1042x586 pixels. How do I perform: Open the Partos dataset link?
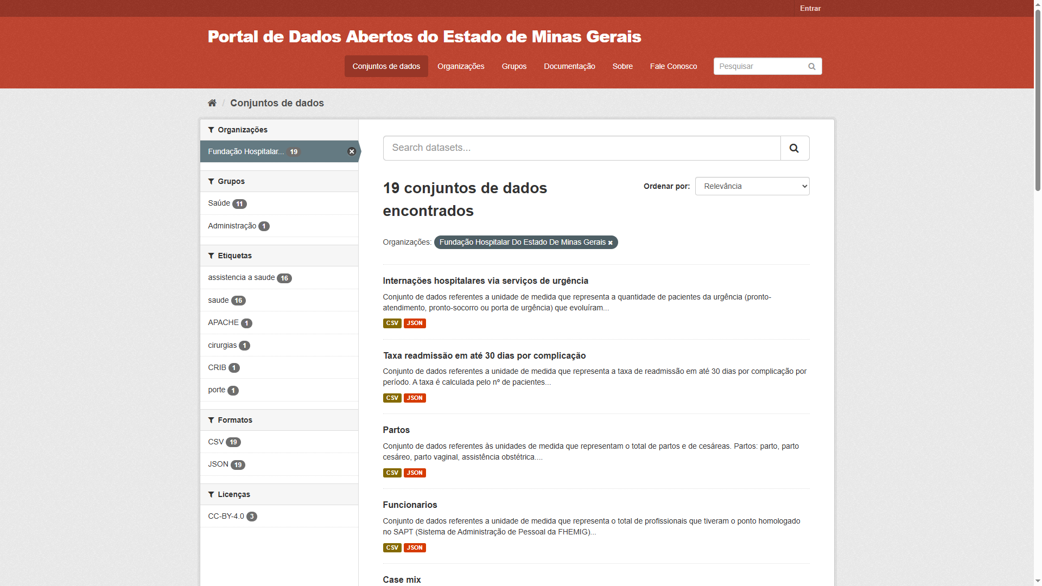click(x=396, y=430)
